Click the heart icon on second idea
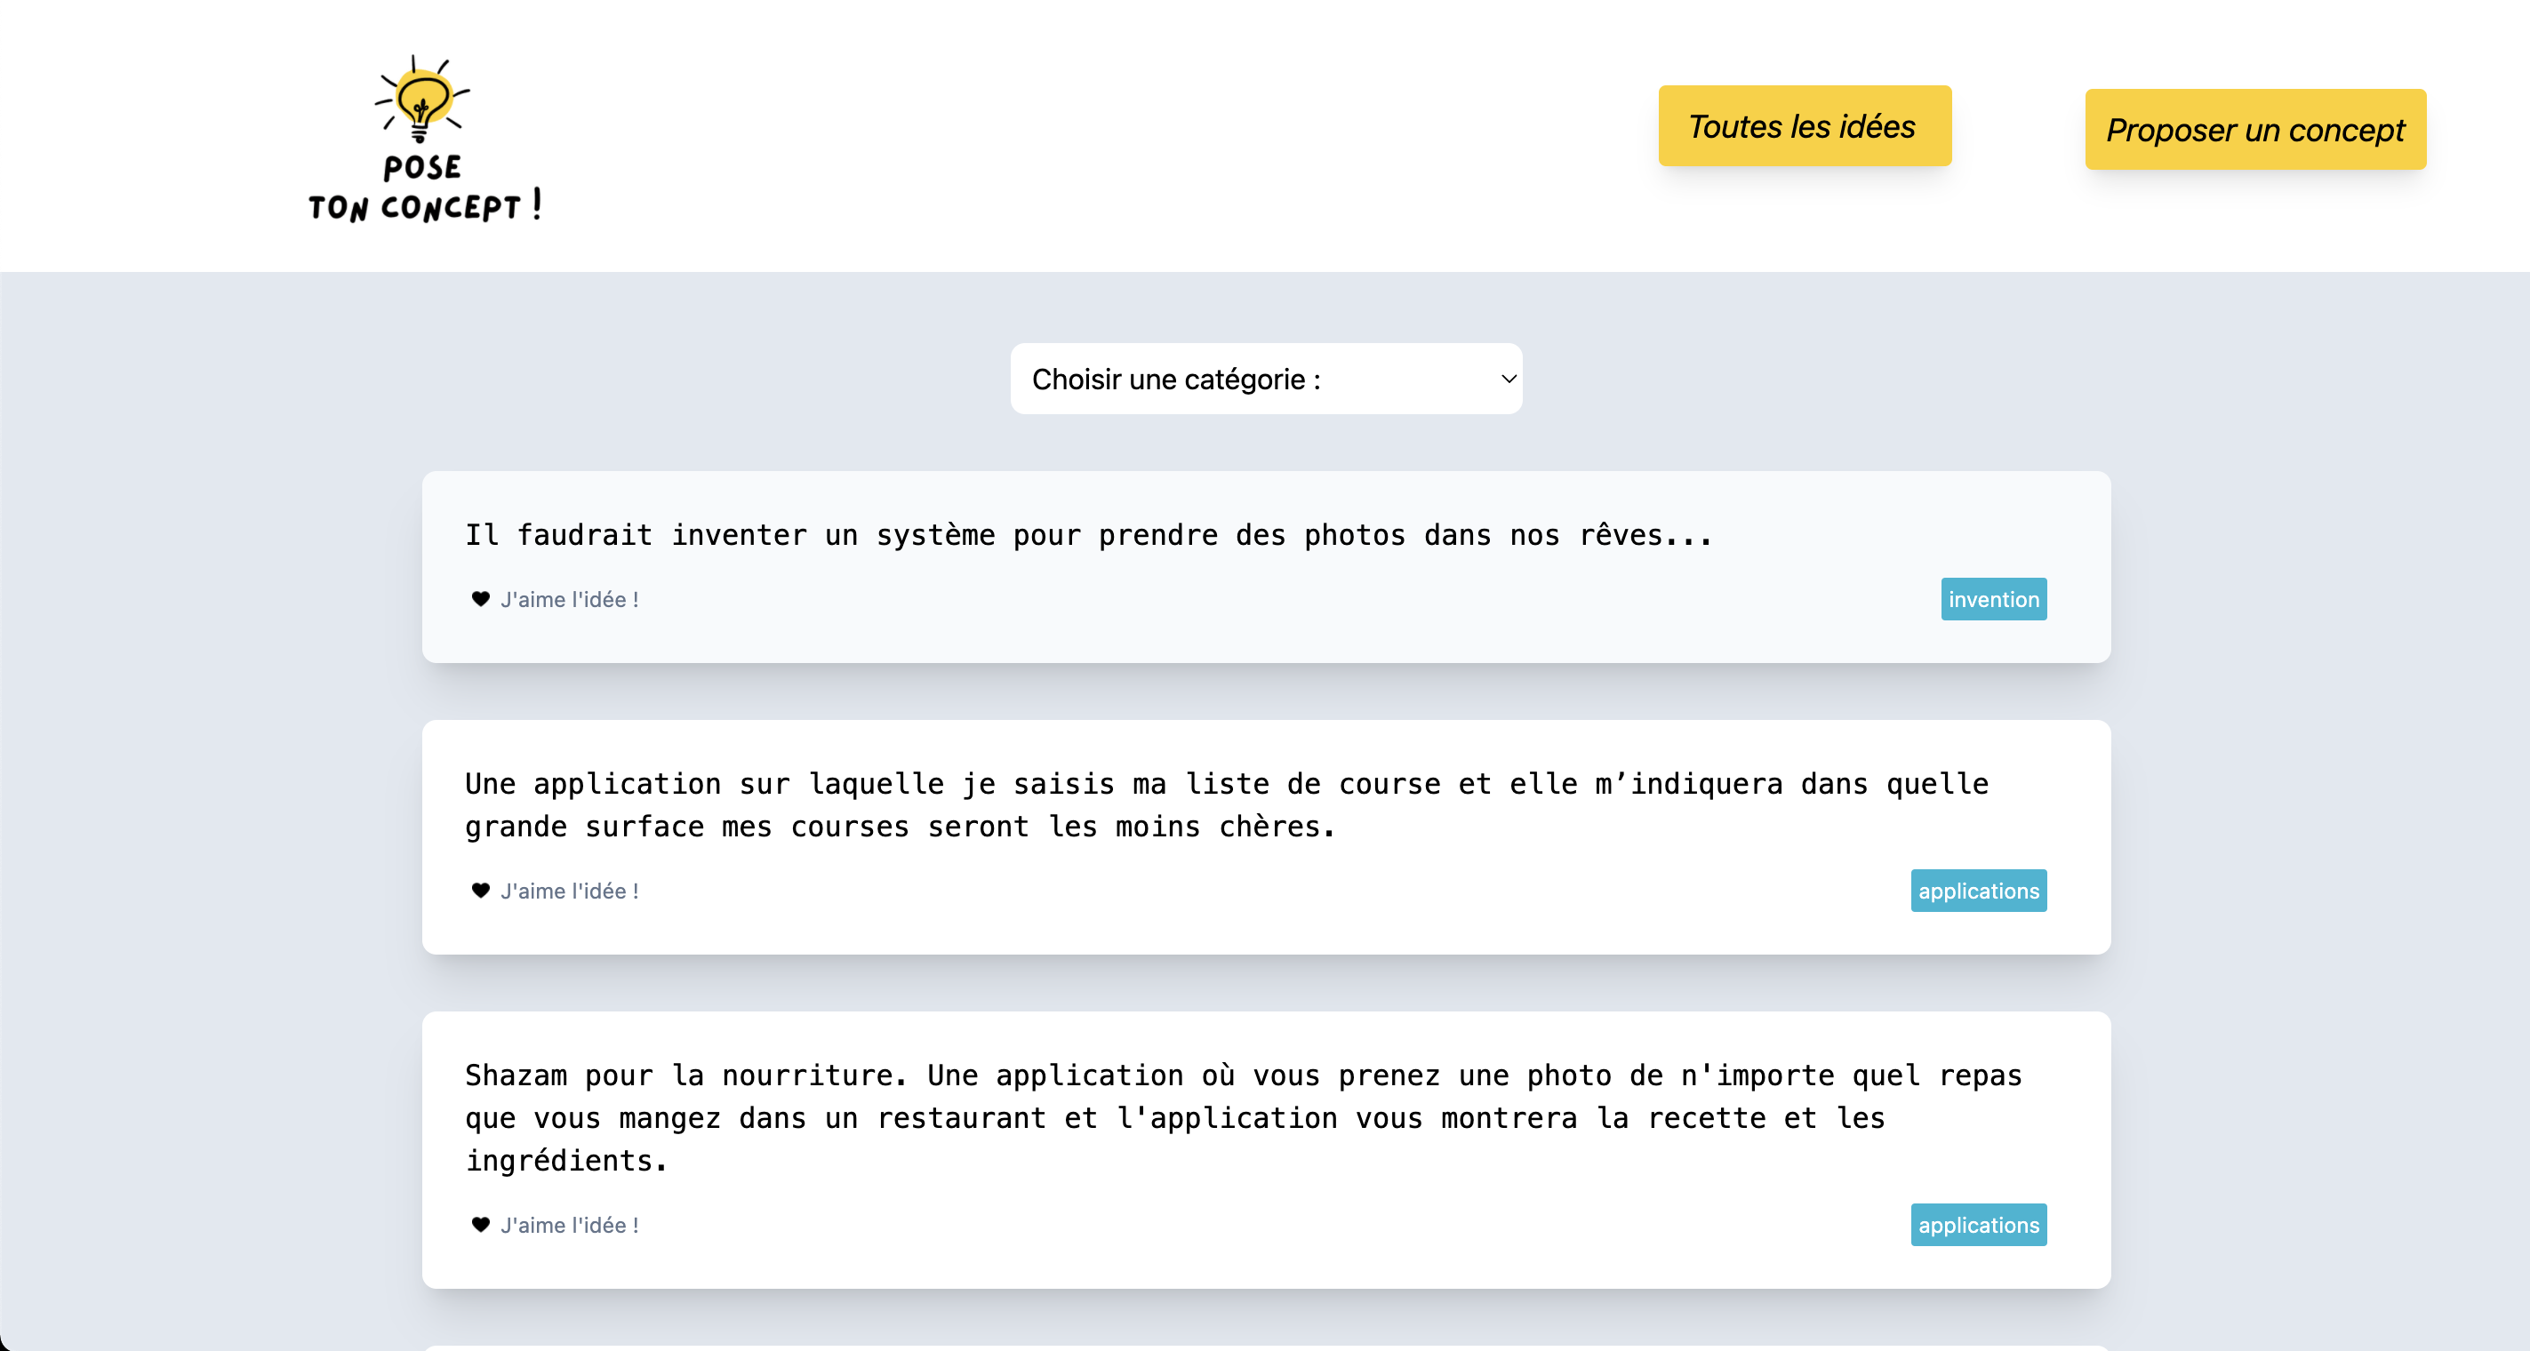Viewport: 2530px width, 1351px height. (x=478, y=891)
